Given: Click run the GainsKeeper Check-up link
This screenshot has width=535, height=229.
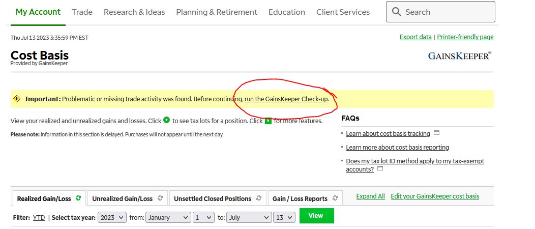Looking at the screenshot, I should tap(286, 99).
